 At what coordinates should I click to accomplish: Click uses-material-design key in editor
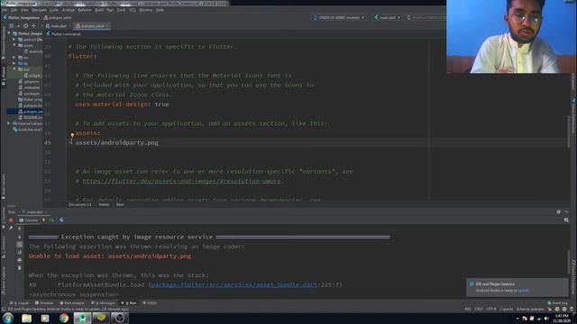pyautogui.click(x=112, y=104)
